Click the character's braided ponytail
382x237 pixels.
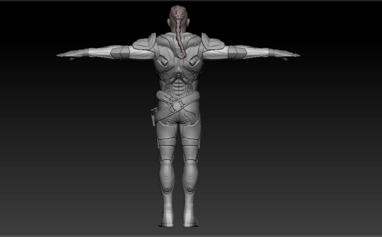coord(180,39)
